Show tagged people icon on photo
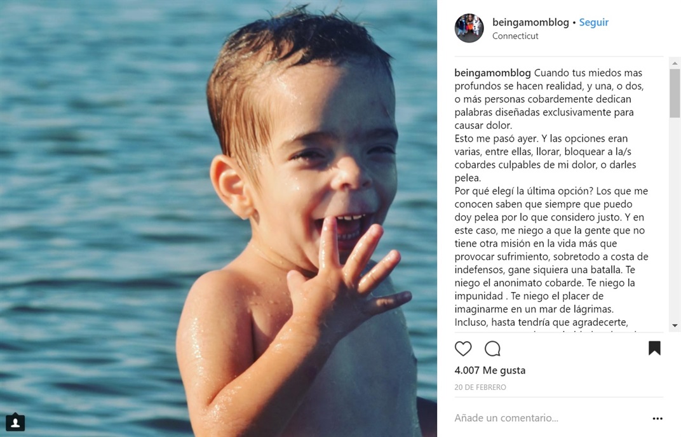The height and width of the screenshot is (437, 681). pos(15,422)
